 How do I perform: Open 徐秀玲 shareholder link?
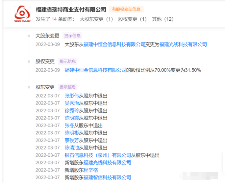72,111
